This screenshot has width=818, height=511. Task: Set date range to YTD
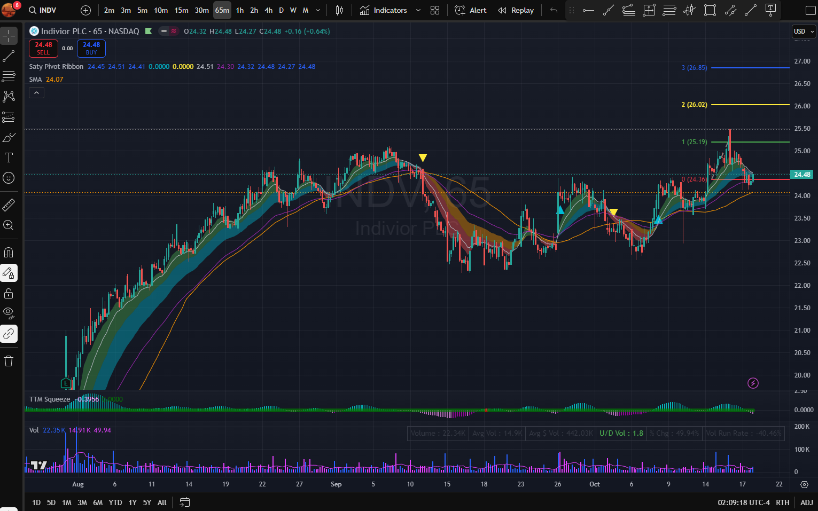[x=115, y=502]
